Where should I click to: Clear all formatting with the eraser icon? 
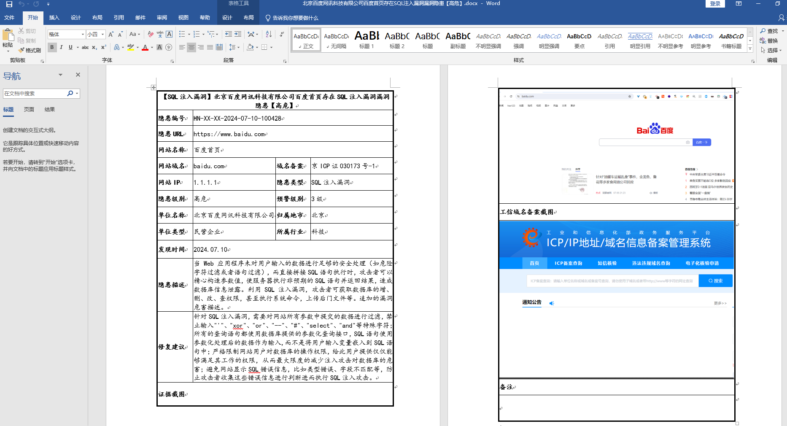coord(151,34)
